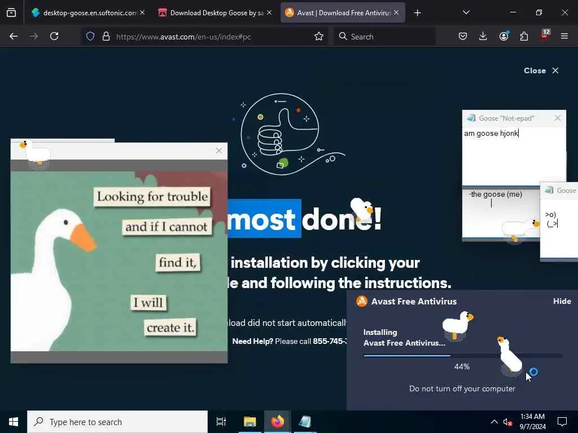Open extension icon with 12 badge
This screenshot has height=433, width=578.
click(545, 36)
